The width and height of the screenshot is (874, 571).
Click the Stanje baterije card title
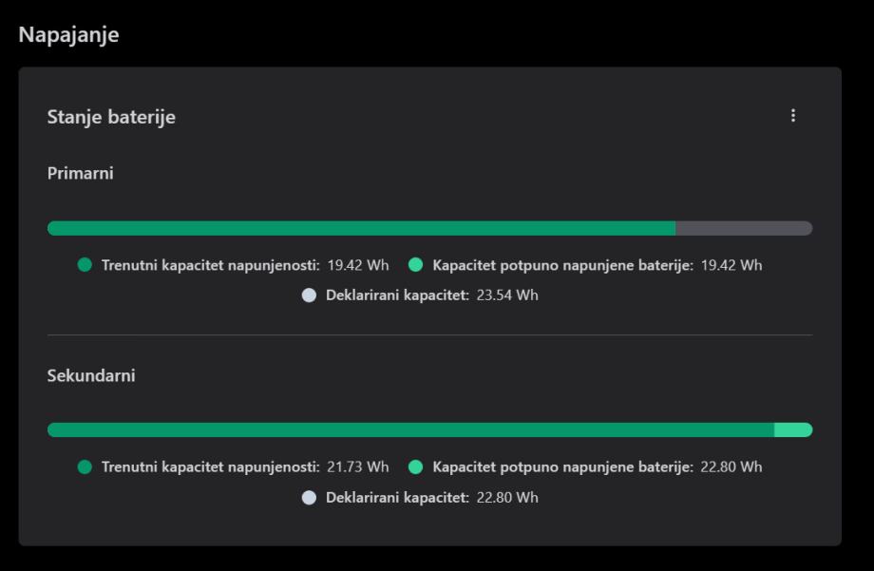coord(111,117)
